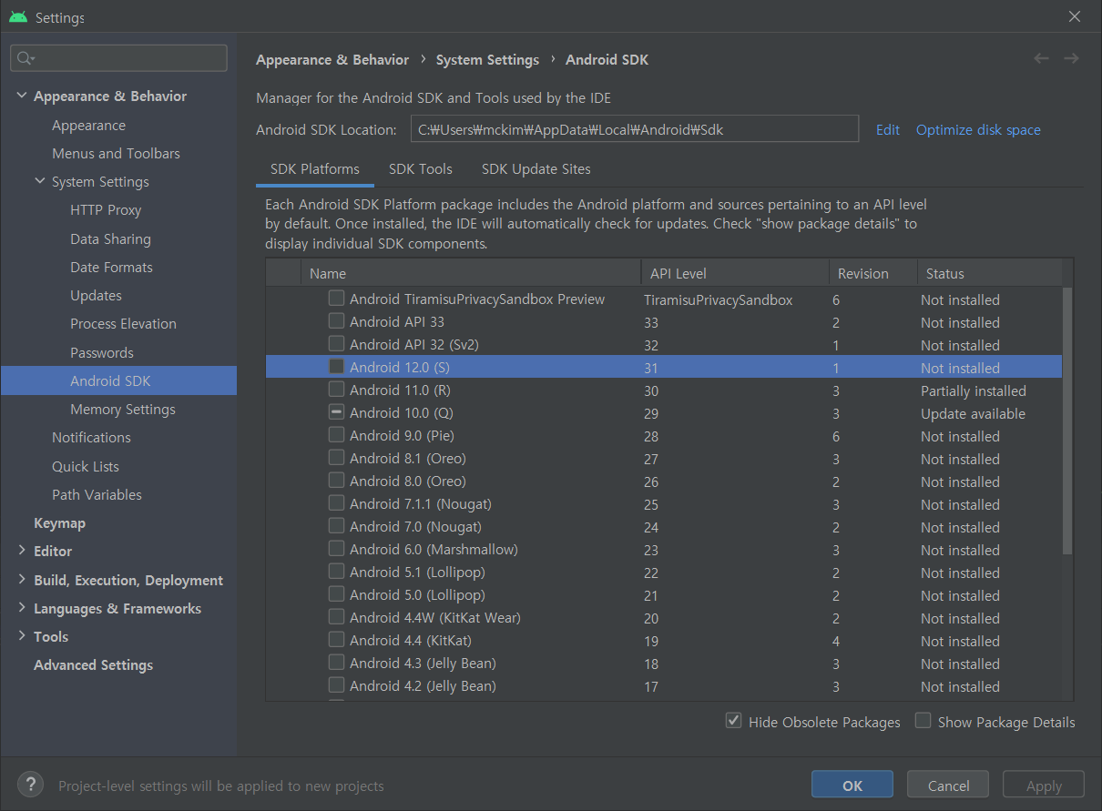This screenshot has height=811, width=1102.
Task: Select Path Variables in sidebar
Action: point(97,494)
